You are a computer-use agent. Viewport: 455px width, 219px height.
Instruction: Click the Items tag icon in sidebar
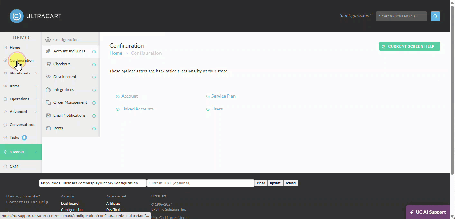[5, 86]
